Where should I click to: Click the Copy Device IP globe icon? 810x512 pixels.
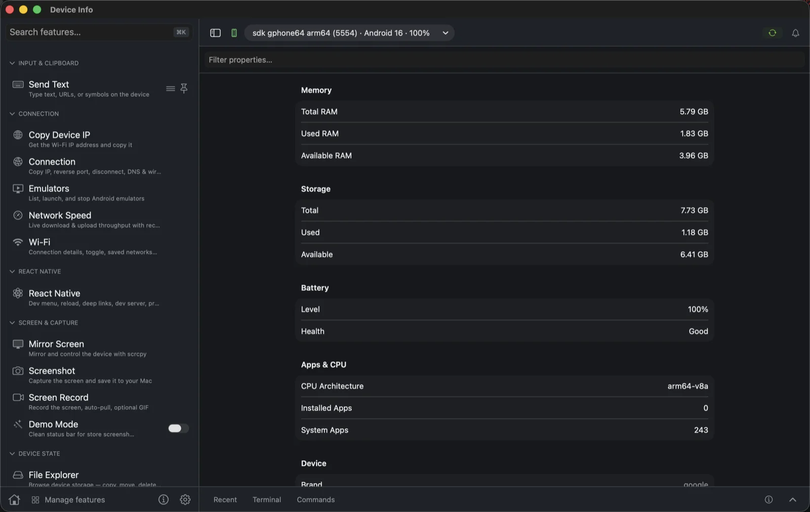pos(18,135)
